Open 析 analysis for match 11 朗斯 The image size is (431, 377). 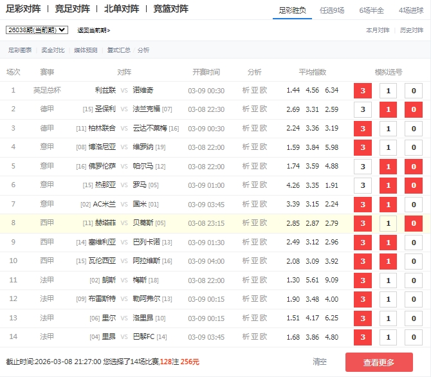click(246, 280)
